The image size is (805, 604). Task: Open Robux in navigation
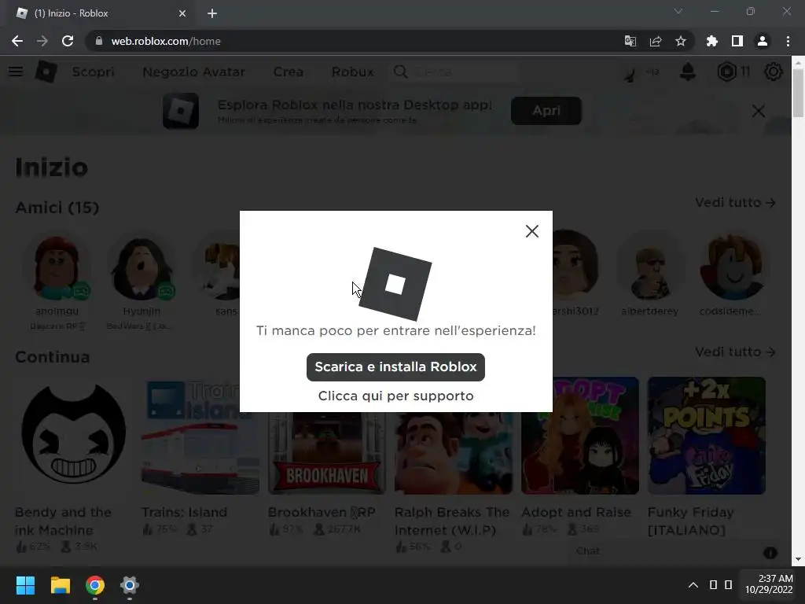point(352,72)
